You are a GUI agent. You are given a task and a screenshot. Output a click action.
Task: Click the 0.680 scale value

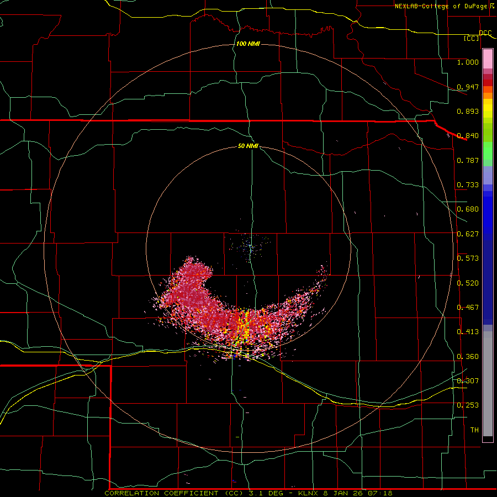coord(468,209)
